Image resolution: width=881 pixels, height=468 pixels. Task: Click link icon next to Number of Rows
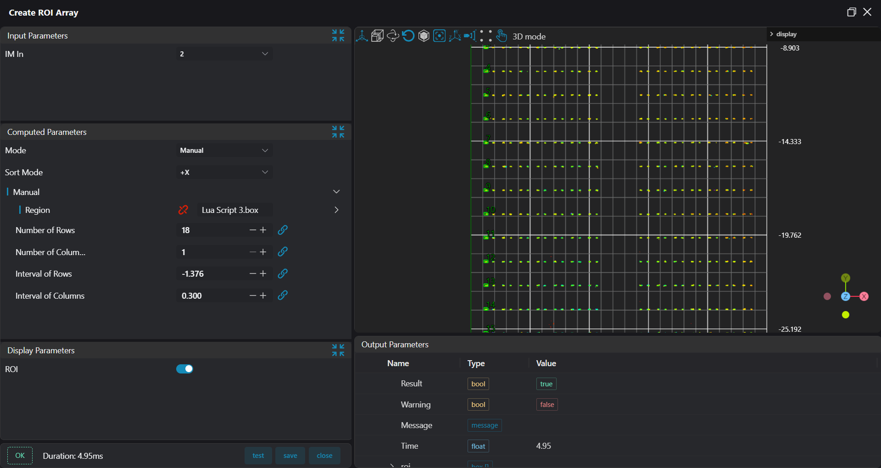pos(283,230)
